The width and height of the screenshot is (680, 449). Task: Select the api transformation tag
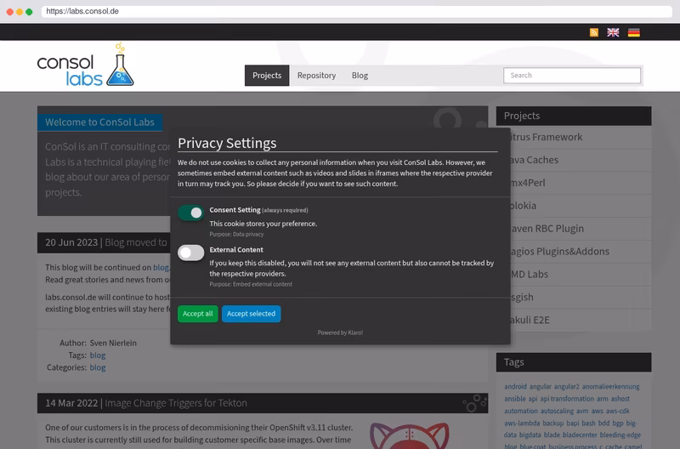tap(567, 399)
